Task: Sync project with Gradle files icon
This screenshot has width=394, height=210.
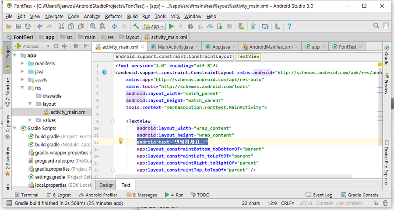Action: [x=253, y=26]
